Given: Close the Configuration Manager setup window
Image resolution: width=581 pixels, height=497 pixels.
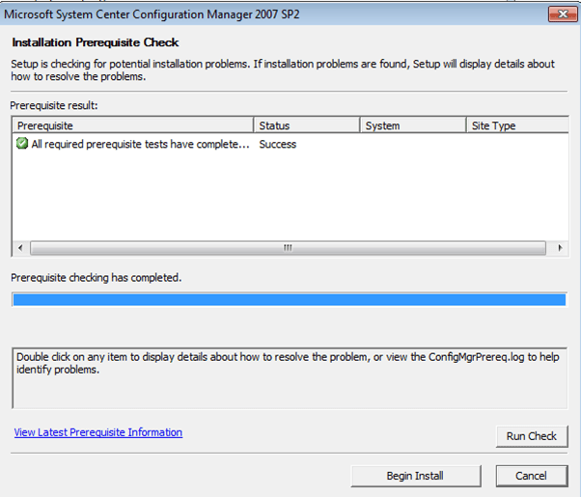Looking at the screenshot, I should click(557, 14).
